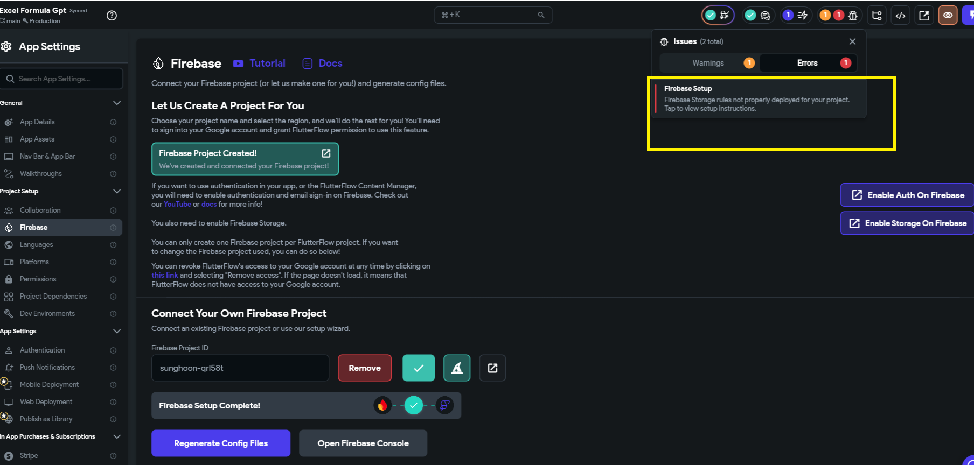Open the Firebase Docs link
The image size is (974, 465).
(x=322, y=64)
